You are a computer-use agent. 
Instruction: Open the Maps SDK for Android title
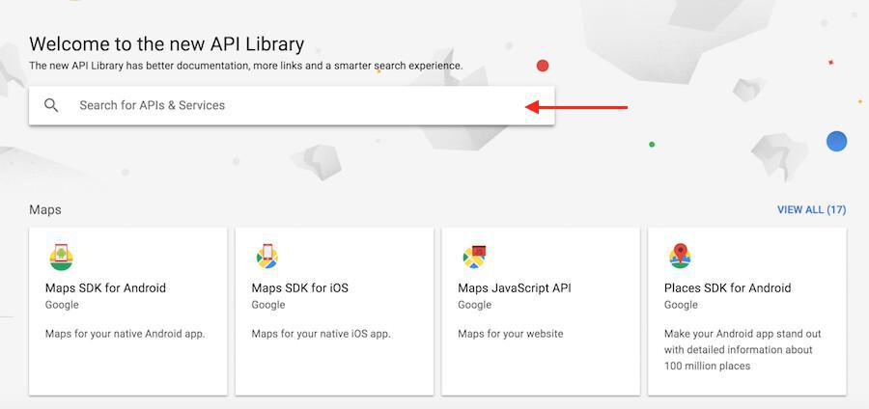[105, 287]
